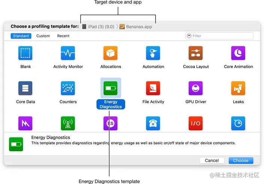Screen dimensions: 265x184
Task: Pick the Counters template icon
Action: click(x=68, y=88)
